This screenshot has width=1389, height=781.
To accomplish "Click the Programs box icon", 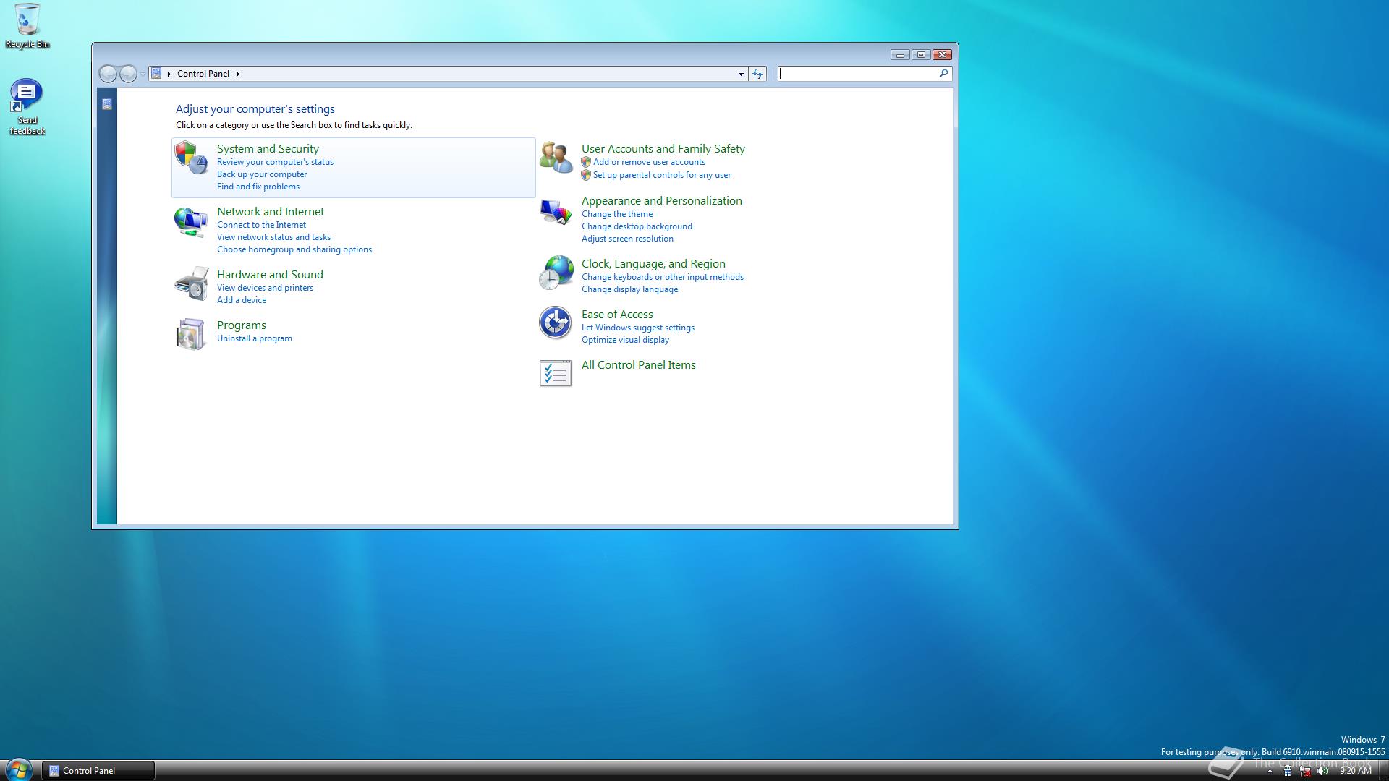I will (191, 334).
